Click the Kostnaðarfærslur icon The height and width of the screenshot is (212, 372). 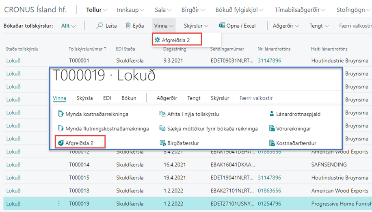pyautogui.click(x=272, y=143)
